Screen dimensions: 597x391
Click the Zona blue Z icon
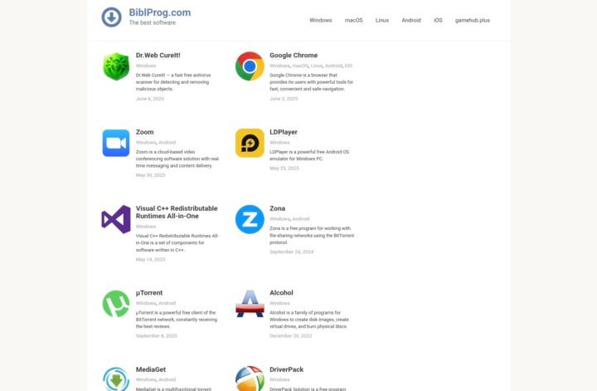point(250,219)
